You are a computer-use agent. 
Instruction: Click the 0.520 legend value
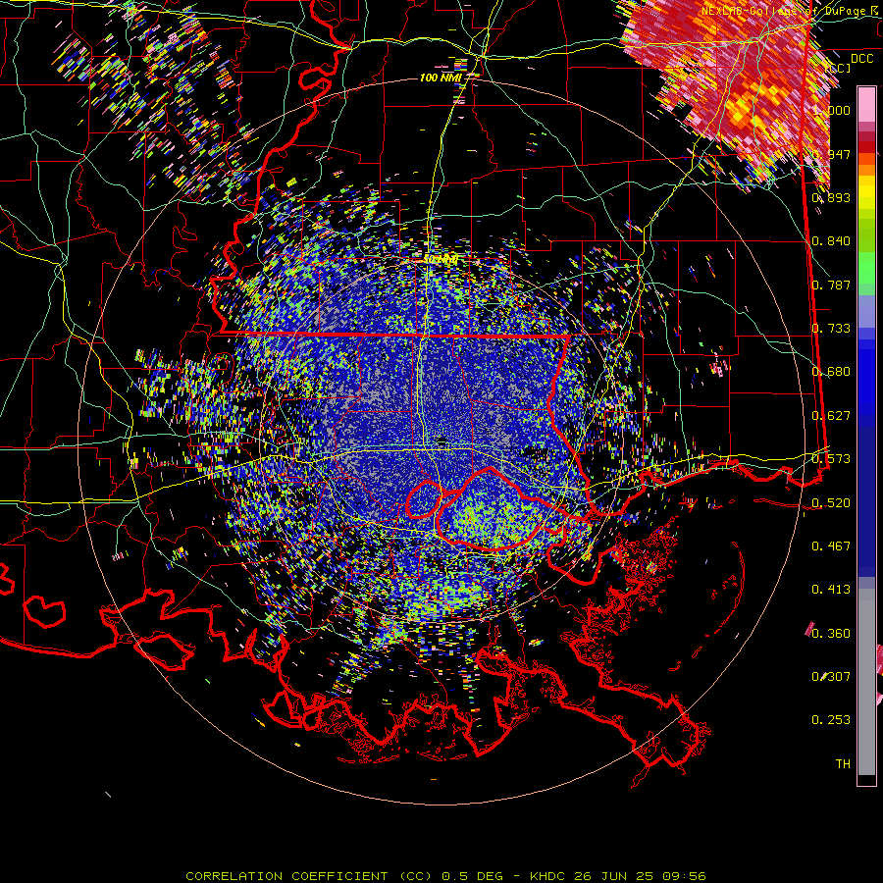coord(831,503)
